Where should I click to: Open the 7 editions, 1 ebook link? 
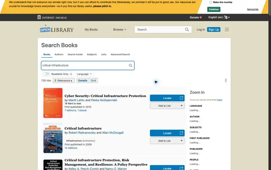76,110
